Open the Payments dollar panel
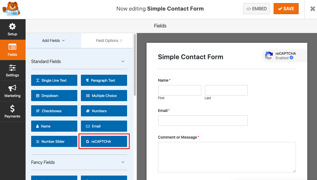 click(x=13, y=111)
